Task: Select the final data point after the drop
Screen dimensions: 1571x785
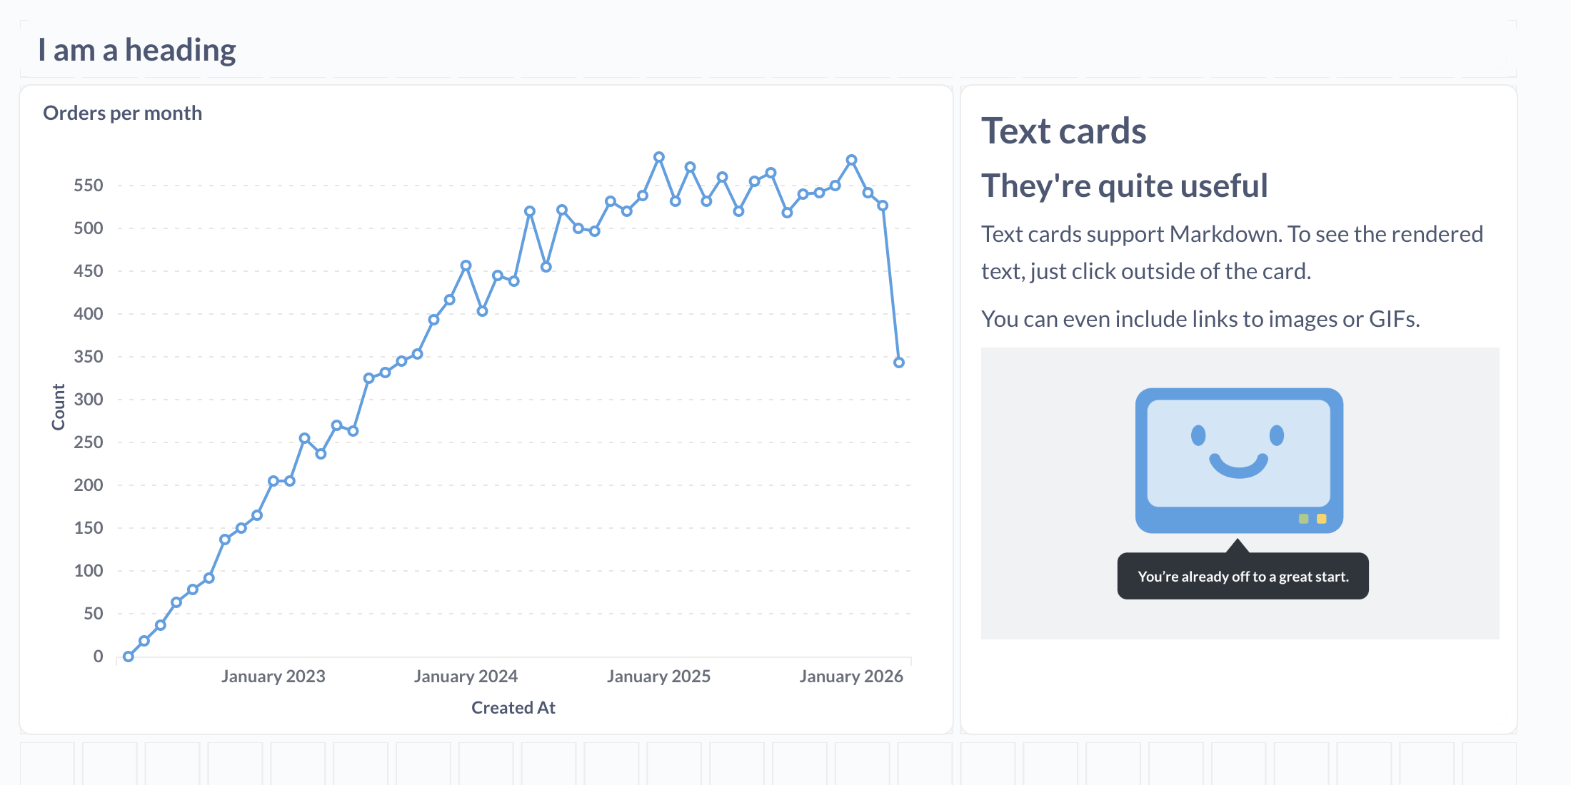Action: point(899,363)
